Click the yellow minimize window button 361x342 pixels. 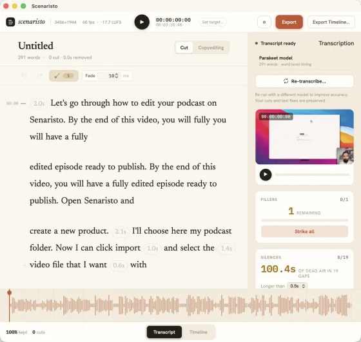(x=14, y=6)
